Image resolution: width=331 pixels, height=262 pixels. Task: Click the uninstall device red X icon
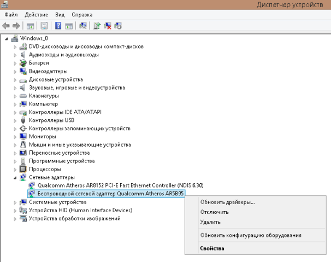(108, 26)
